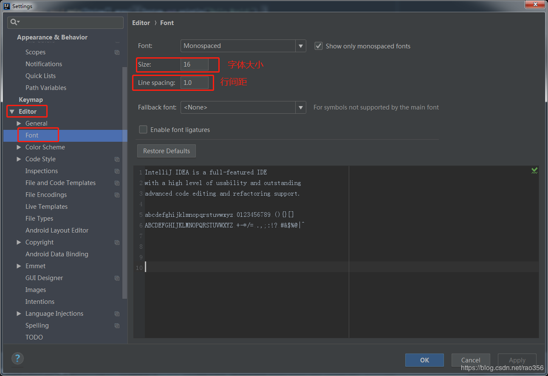This screenshot has height=376, width=548.
Task: Open the Live Templates settings page
Action: pos(46,207)
